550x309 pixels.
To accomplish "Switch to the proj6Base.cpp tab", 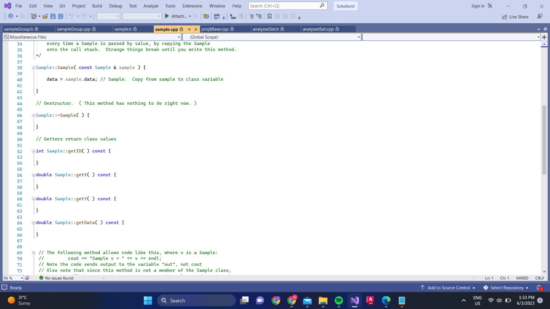I will [x=215, y=29].
